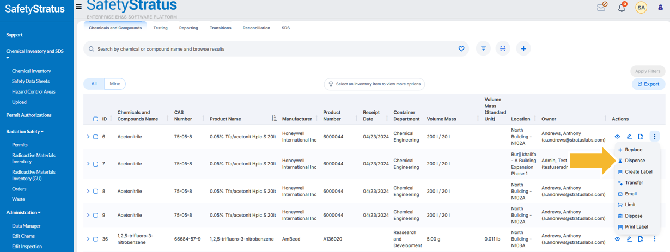Viewport: 670px width, 252px height.
Task: Click the purple lock icon in header
Action: pyautogui.click(x=660, y=7)
